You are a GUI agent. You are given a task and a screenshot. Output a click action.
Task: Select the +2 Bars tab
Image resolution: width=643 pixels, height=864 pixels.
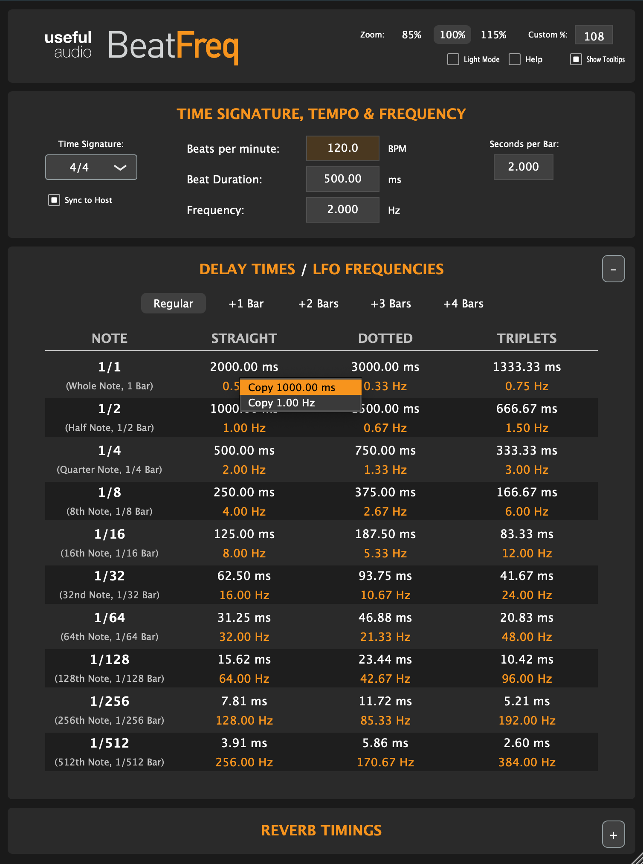[319, 304]
